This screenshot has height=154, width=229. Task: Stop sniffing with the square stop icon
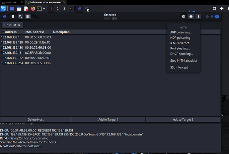click(13, 17)
